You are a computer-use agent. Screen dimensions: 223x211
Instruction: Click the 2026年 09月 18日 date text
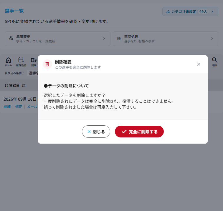20,99
